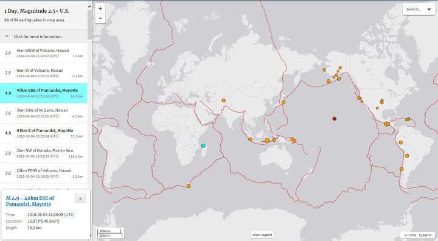Click the large orange marker in southern Mexico
Image resolution: width=438 pixels, height=241 pixels.
386,124
